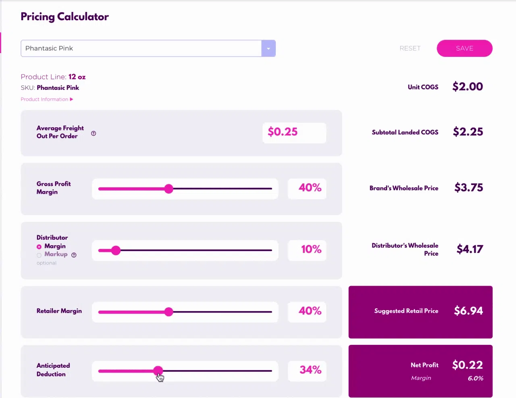Click the Distributor margin slider handle
Image resolution: width=516 pixels, height=398 pixels.
(116, 250)
